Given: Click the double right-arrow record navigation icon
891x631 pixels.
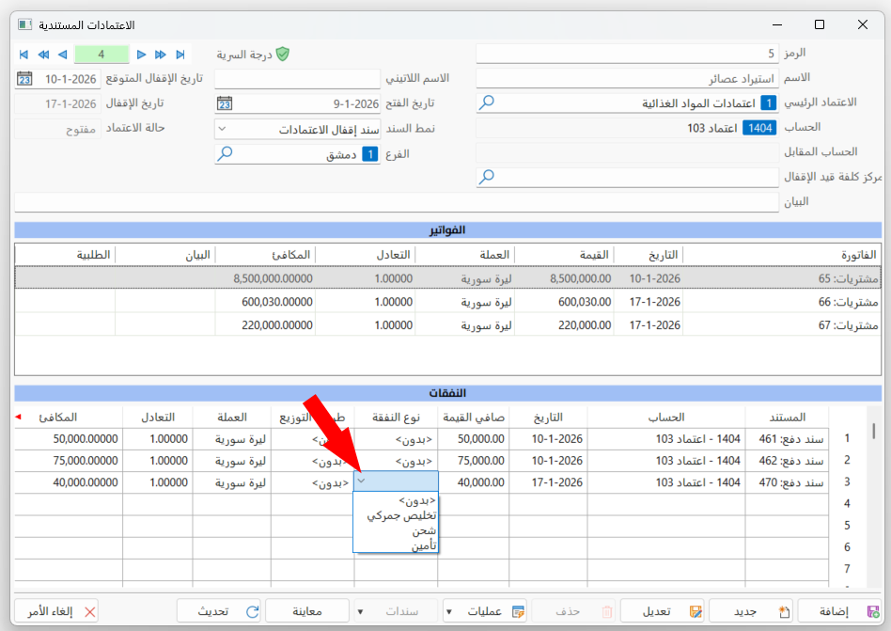Looking at the screenshot, I should pos(161,55).
